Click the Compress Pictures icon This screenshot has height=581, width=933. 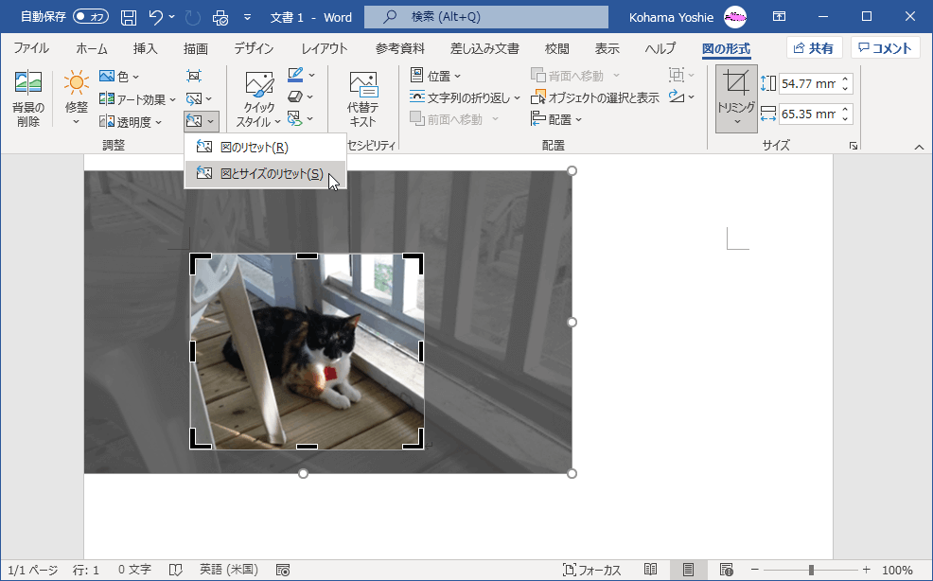[x=194, y=76]
